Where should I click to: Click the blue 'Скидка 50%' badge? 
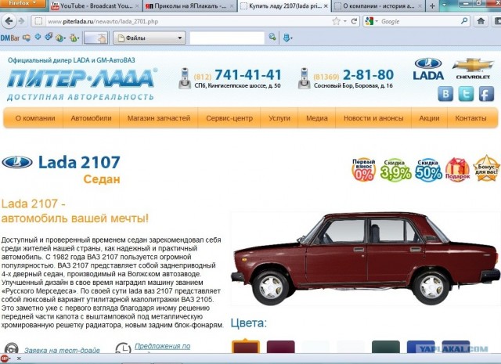[x=428, y=171]
